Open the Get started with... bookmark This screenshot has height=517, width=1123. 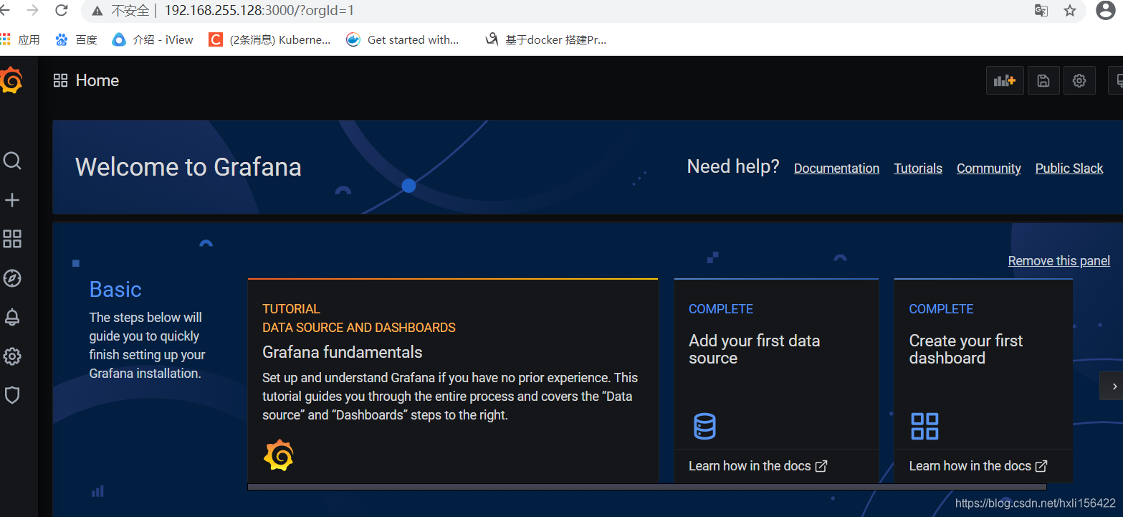(x=403, y=39)
